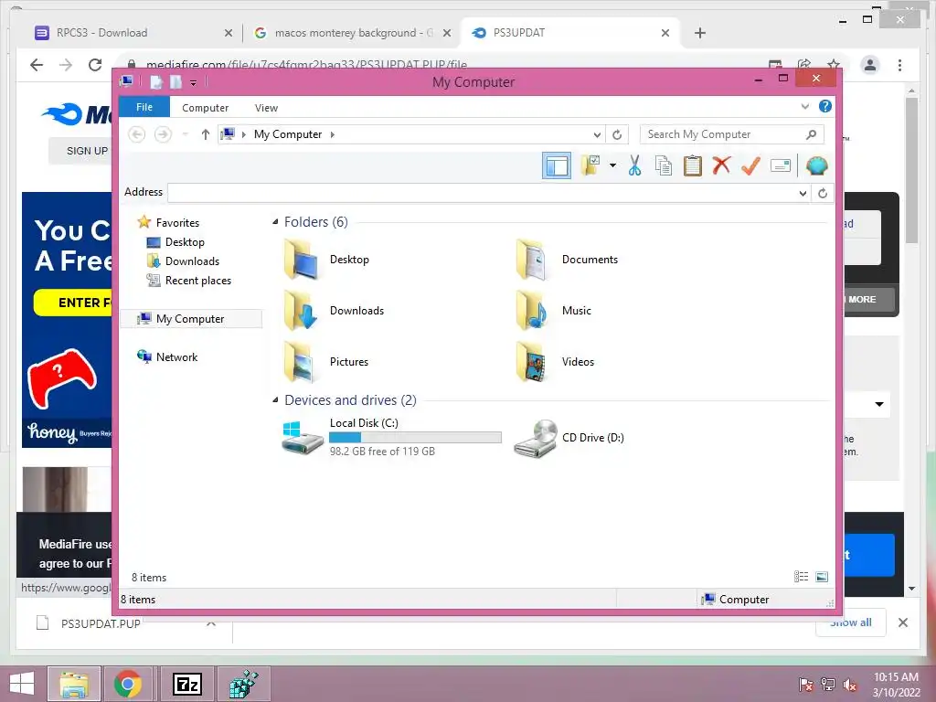936x702 pixels.
Task: Open the breadcrumb address history dropdown
Action: pos(597,135)
